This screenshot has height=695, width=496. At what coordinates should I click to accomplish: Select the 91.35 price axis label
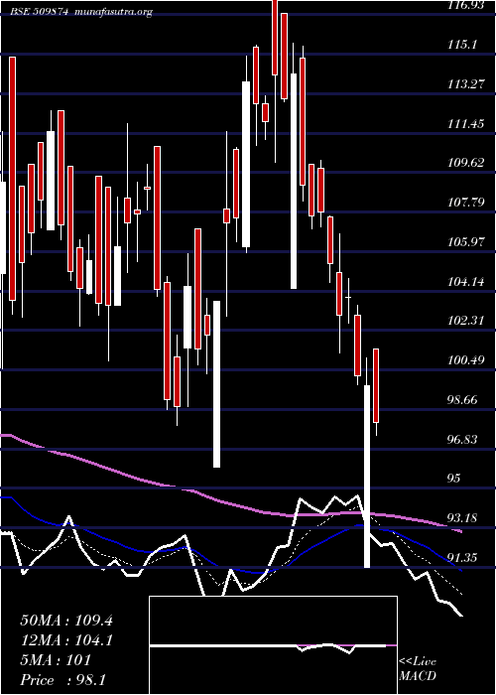tap(462, 557)
